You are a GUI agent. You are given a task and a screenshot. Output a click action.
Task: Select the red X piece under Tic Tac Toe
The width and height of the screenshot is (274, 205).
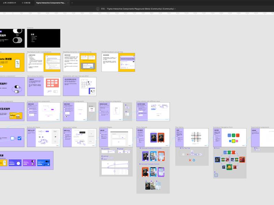(x=190, y=160)
